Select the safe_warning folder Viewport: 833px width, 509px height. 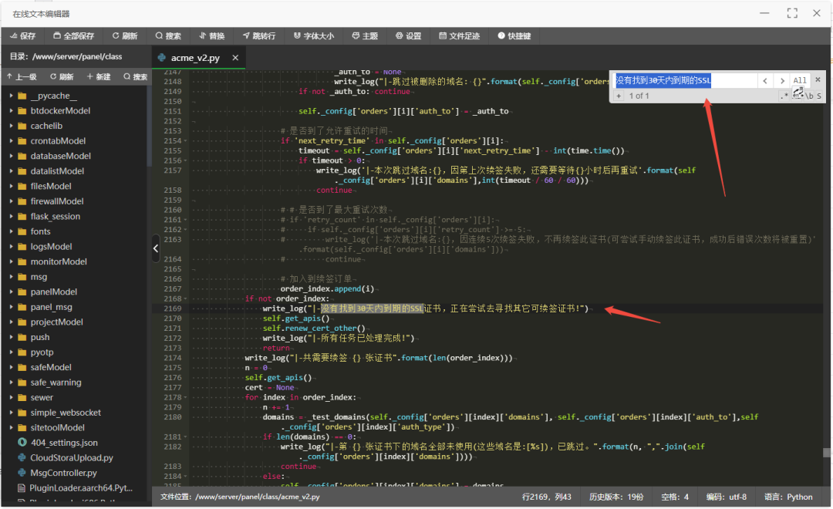pos(56,383)
